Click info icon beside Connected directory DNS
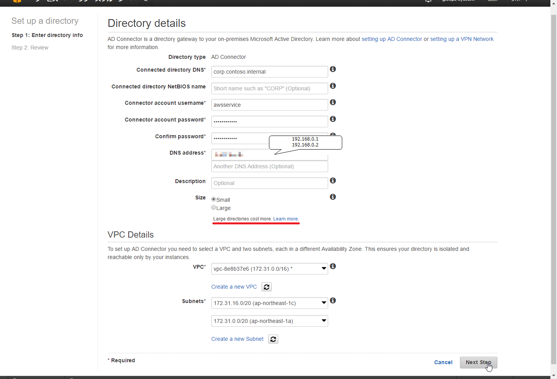The image size is (557, 379). (333, 69)
